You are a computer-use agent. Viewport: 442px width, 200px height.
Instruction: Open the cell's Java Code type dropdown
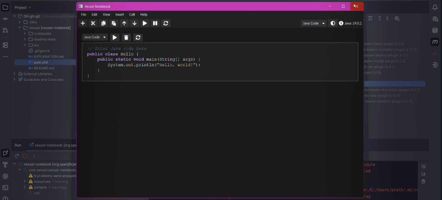95,37
